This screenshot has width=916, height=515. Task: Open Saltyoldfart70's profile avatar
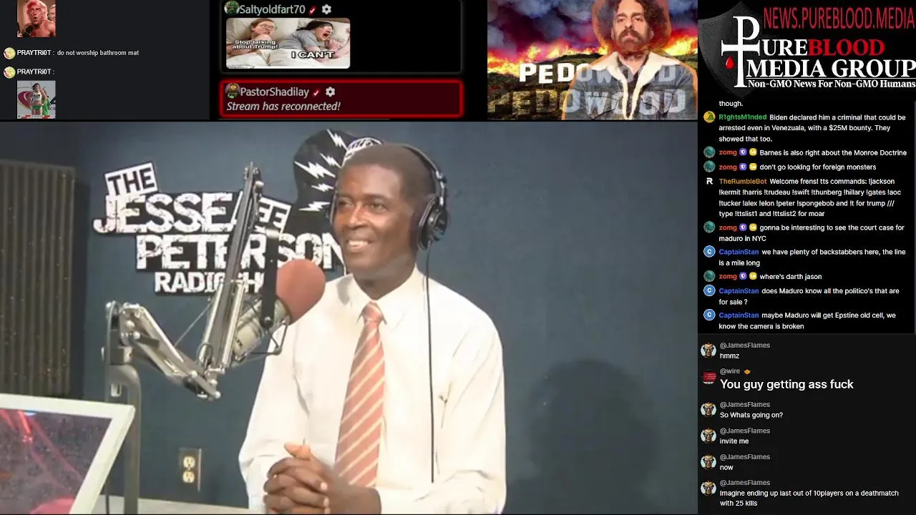pyautogui.click(x=231, y=9)
